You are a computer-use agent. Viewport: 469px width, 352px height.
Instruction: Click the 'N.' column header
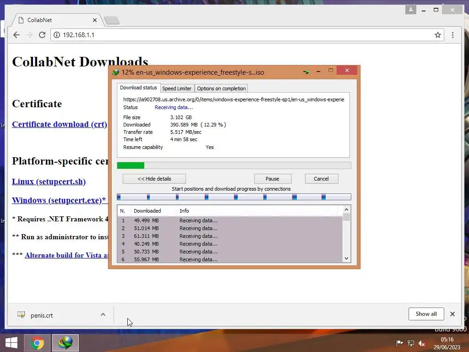(124, 211)
